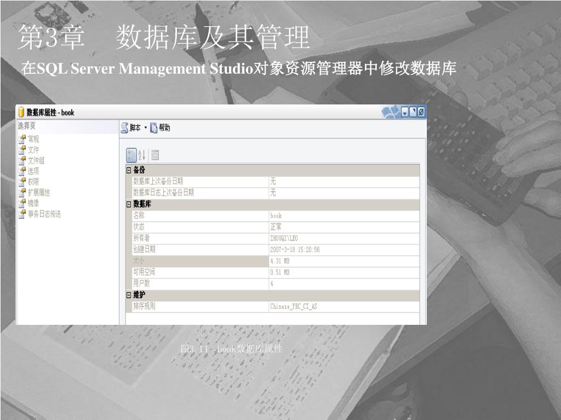
Task: Select the 用户数 property row
Action: [276, 284]
